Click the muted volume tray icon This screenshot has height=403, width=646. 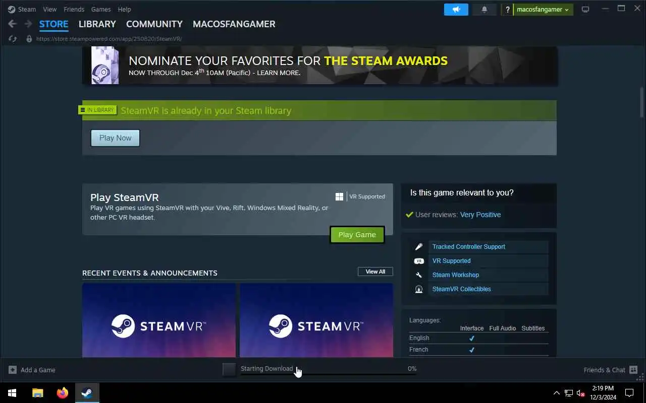click(580, 393)
